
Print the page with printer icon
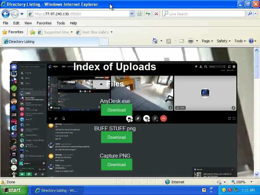point(191,41)
